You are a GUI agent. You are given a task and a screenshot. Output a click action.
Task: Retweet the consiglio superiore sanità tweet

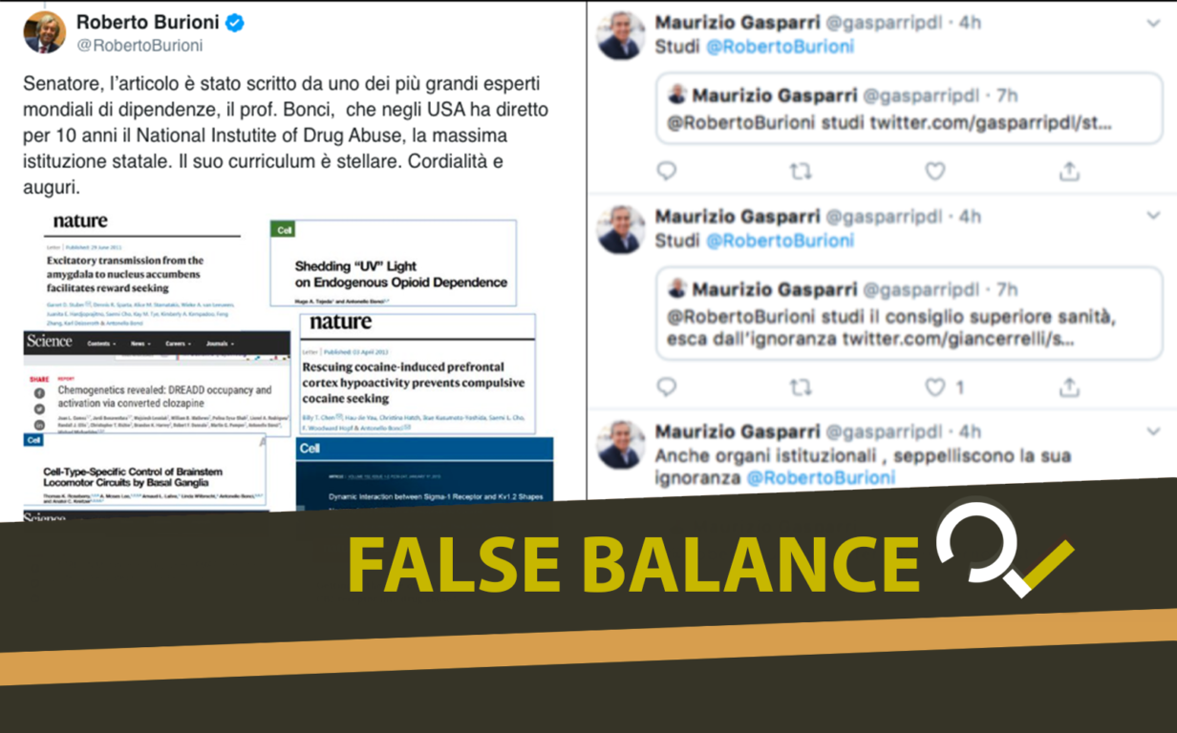coord(801,387)
